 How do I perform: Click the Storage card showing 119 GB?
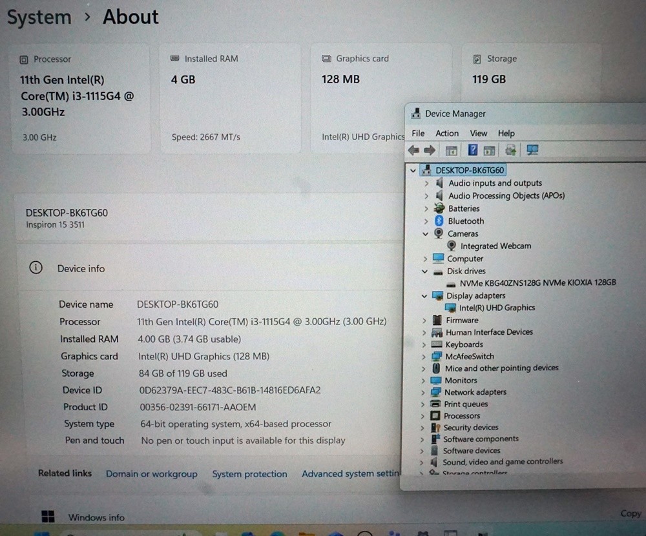[532, 74]
